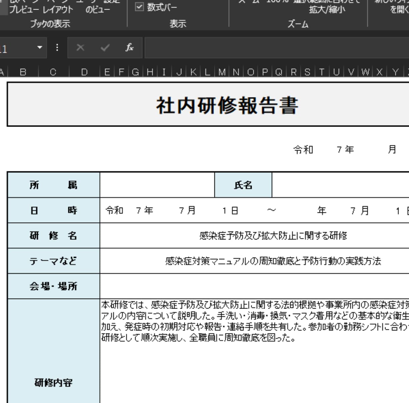The image size is (409, 403).
Task: Select column T header
Action: tap(322, 72)
